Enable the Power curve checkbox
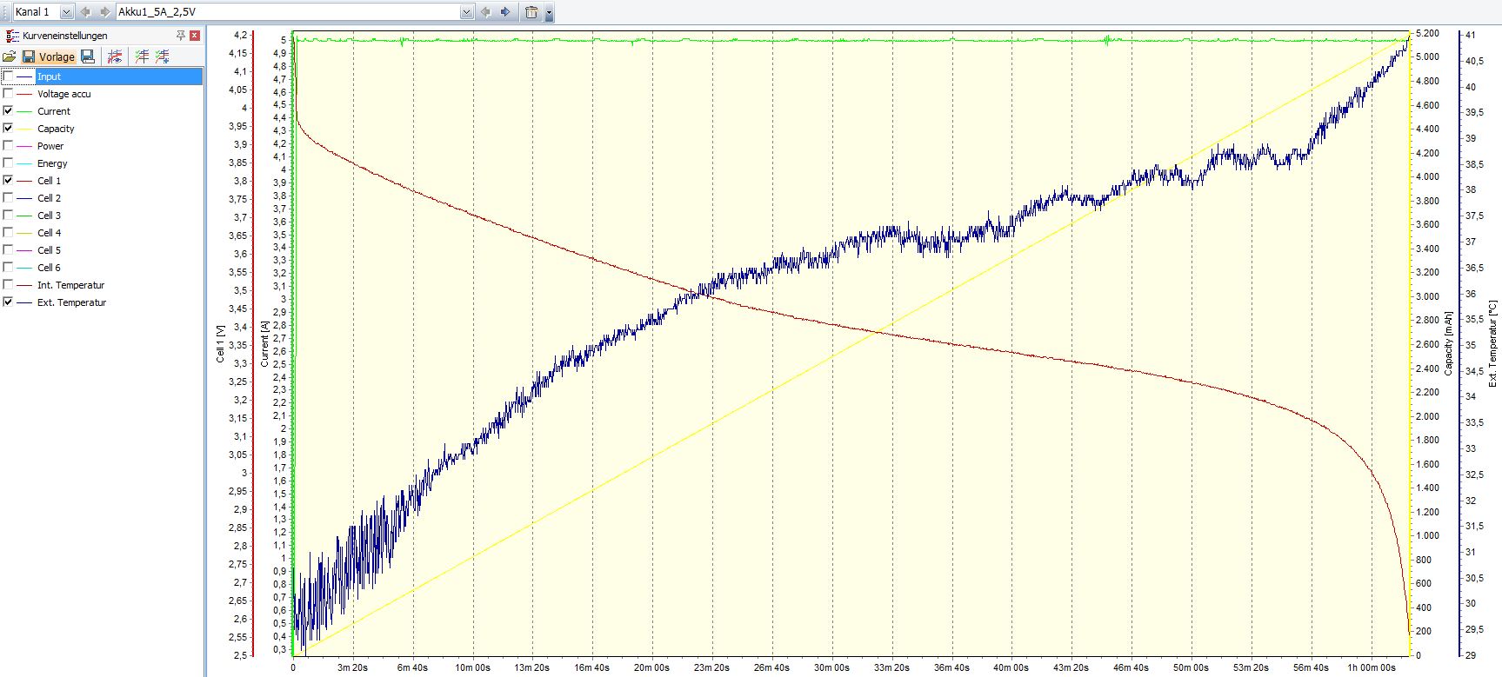 (x=8, y=146)
